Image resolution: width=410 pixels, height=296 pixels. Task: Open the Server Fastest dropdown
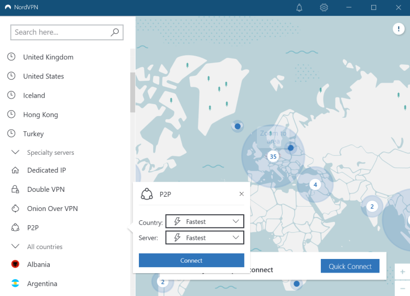pyautogui.click(x=205, y=238)
